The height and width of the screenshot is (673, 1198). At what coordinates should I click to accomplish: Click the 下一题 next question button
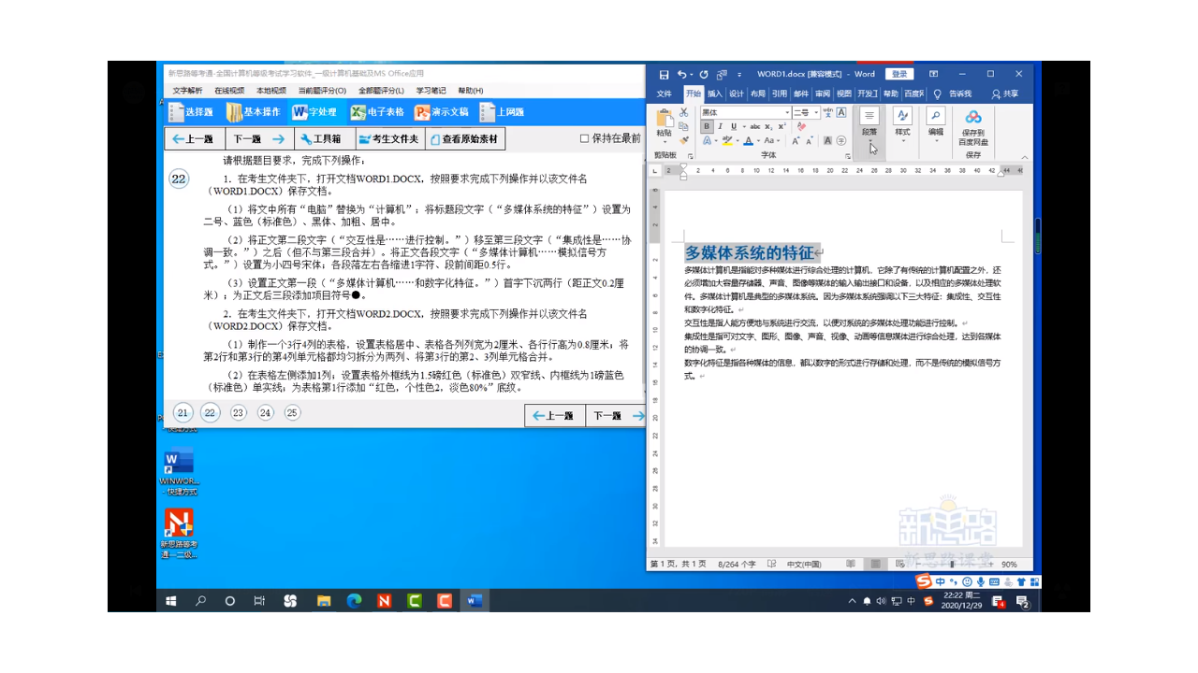248,138
